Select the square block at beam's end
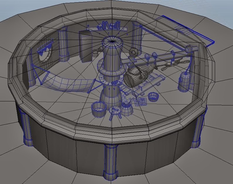 tap(189, 49)
